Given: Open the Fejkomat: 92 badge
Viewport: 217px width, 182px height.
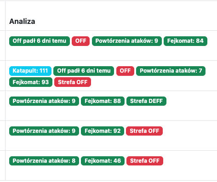Looking at the screenshot, I should click(103, 131).
